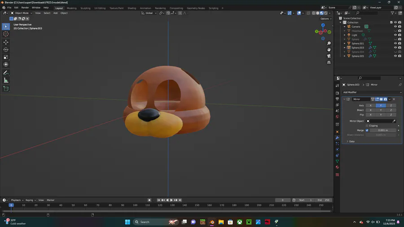
Task: Open the Playback dropdown in timeline
Action: [17, 200]
